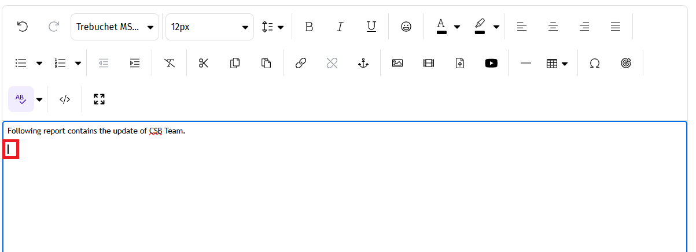The width and height of the screenshot is (696, 252).
Task: Apply the black text color swatch
Action: coord(441,27)
